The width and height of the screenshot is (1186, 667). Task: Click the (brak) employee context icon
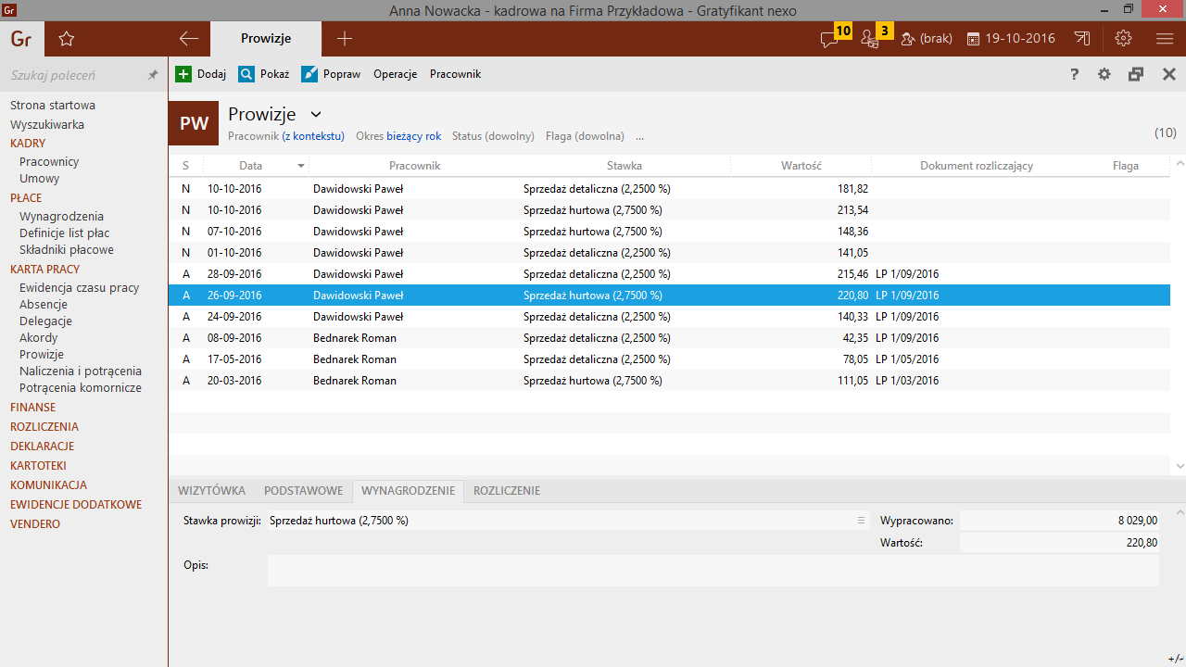908,39
